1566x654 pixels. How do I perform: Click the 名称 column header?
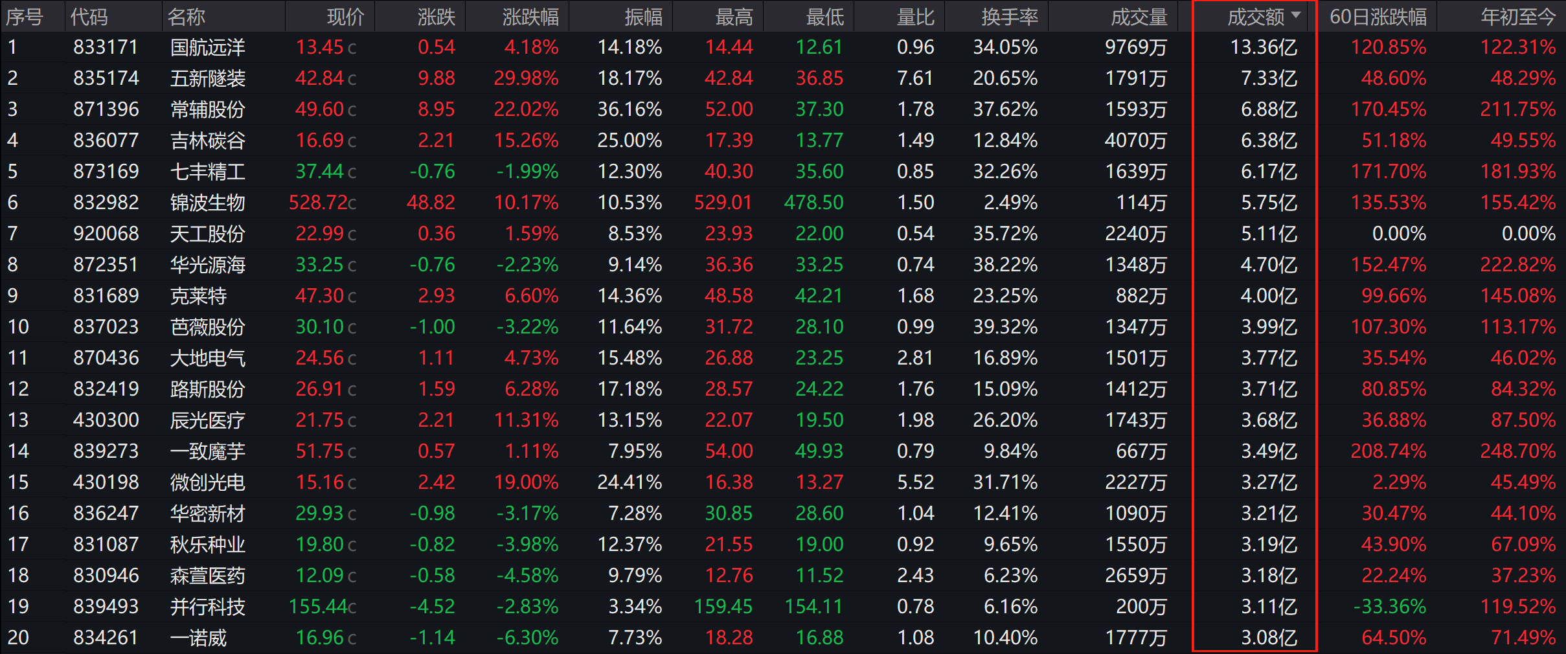(187, 17)
